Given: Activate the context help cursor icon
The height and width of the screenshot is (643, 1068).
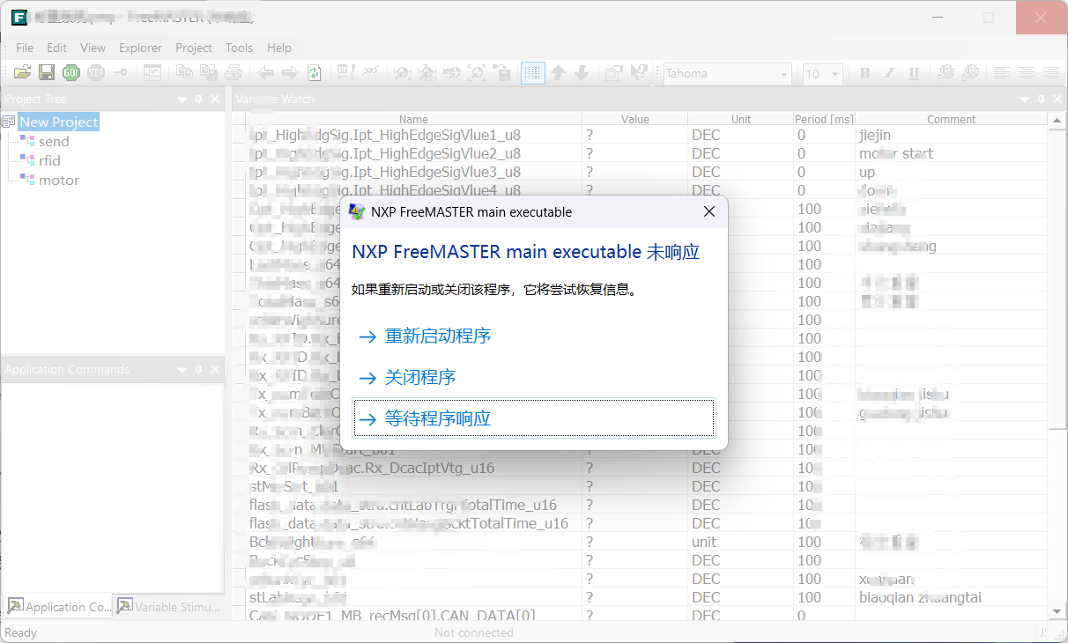Looking at the screenshot, I should pos(639,73).
